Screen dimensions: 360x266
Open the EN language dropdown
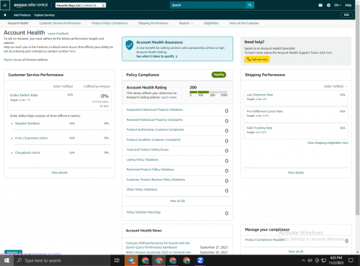(338, 5)
